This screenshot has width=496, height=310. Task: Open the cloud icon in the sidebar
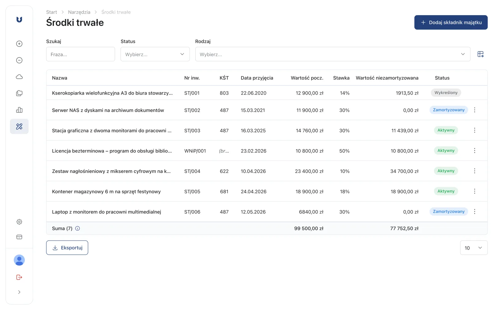click(19, 77)
